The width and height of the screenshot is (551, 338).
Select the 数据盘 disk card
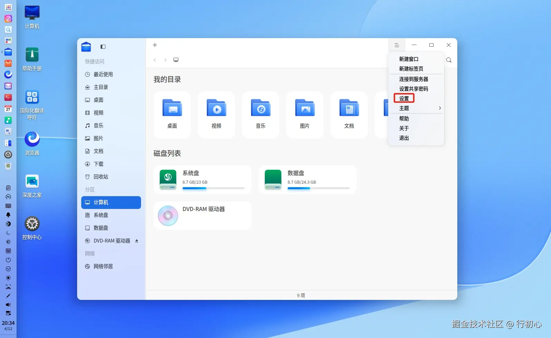[308, 180]
